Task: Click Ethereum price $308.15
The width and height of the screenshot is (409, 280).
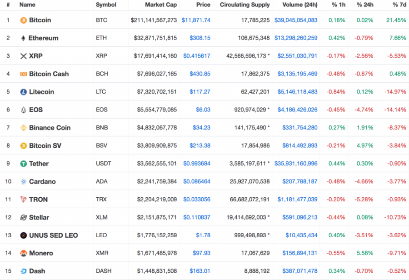Action: [x=200, y=38]
